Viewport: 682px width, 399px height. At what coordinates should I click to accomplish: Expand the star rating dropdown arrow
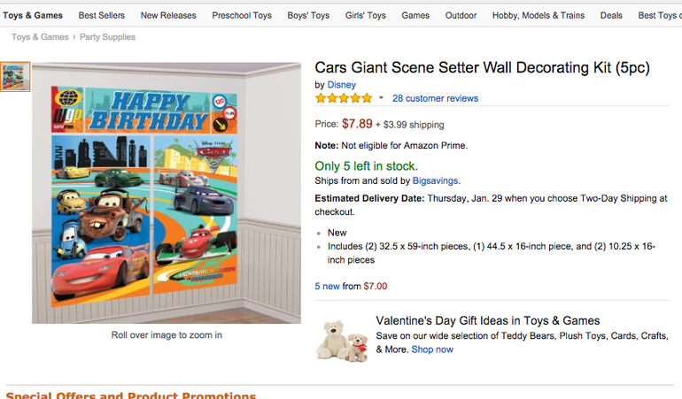point(381,98)
